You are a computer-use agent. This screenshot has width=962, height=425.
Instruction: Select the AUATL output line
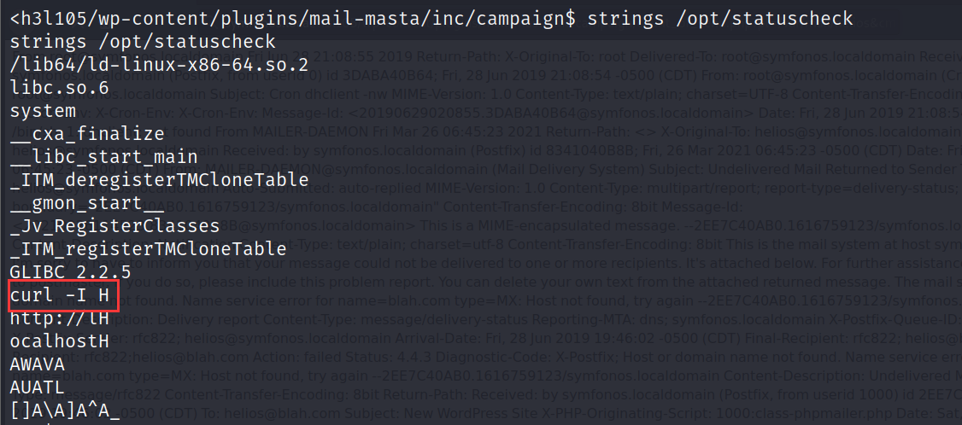[x=38, y=388]
